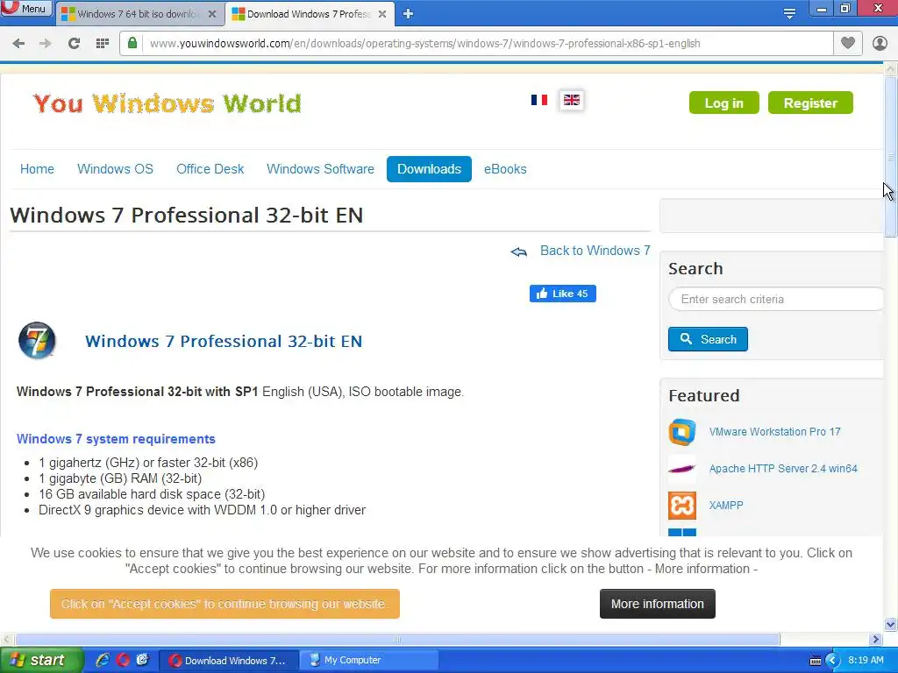The image size is (898, 673).
Task: Switch to 'Windows 7 64 bit iso' tab
Action: [x=139, y=14]
